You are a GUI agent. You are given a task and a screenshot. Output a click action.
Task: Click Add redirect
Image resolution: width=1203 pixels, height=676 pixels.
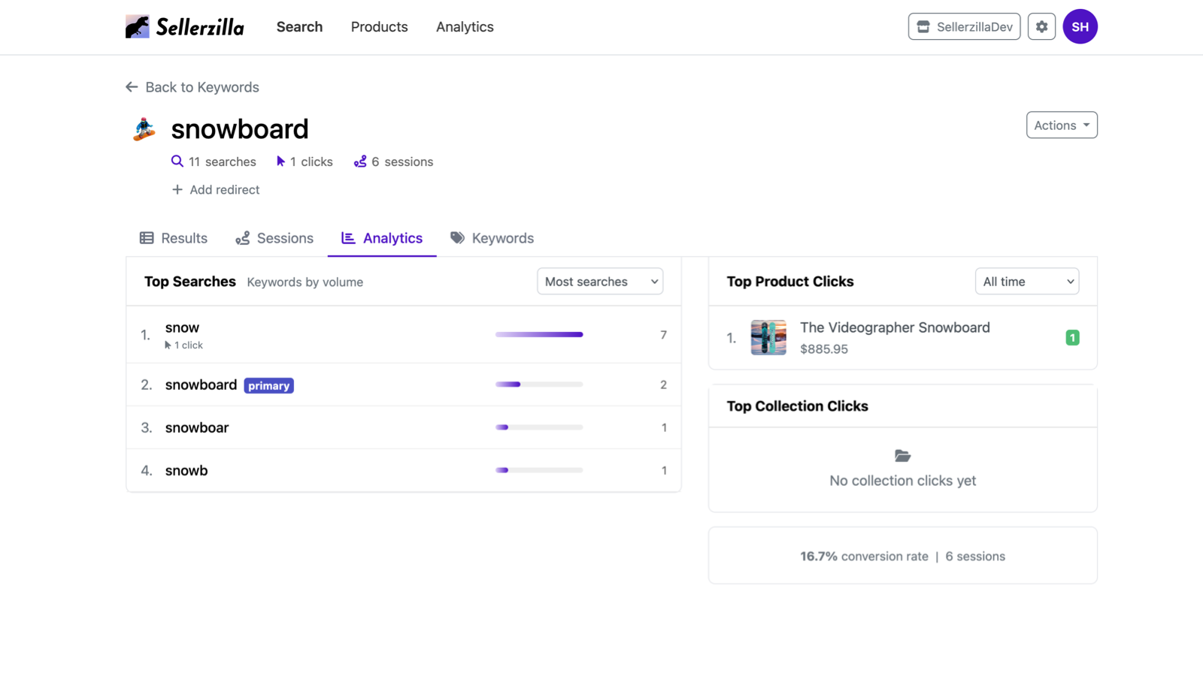216,189
